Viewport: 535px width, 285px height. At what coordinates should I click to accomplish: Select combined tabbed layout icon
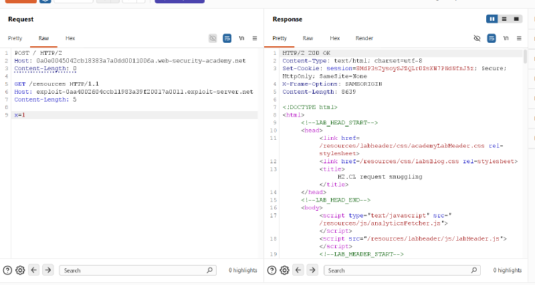tap(516, 19)
